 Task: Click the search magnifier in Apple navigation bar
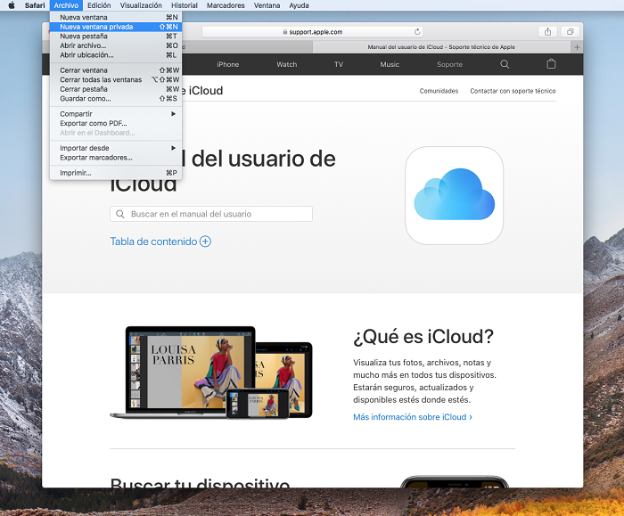click(x=505, y=64)
